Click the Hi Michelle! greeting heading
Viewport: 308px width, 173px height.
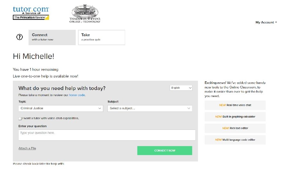click(x=34, y=56)
